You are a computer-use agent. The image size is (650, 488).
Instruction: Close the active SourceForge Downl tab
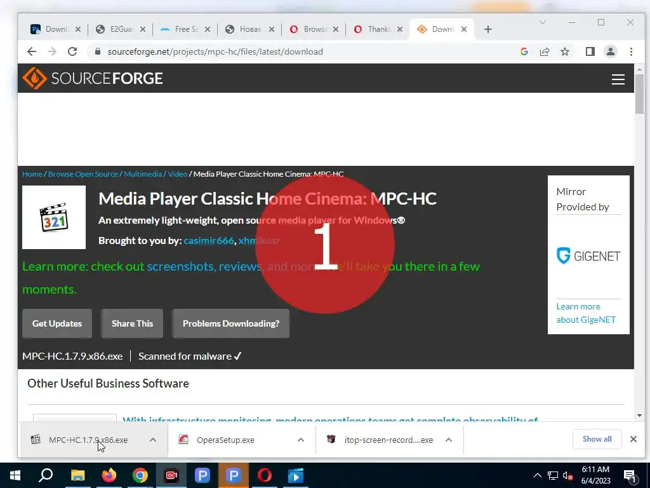[464, 29]
